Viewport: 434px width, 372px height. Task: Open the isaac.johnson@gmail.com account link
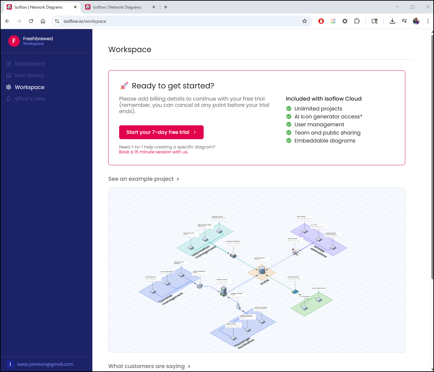coord(45,364)
